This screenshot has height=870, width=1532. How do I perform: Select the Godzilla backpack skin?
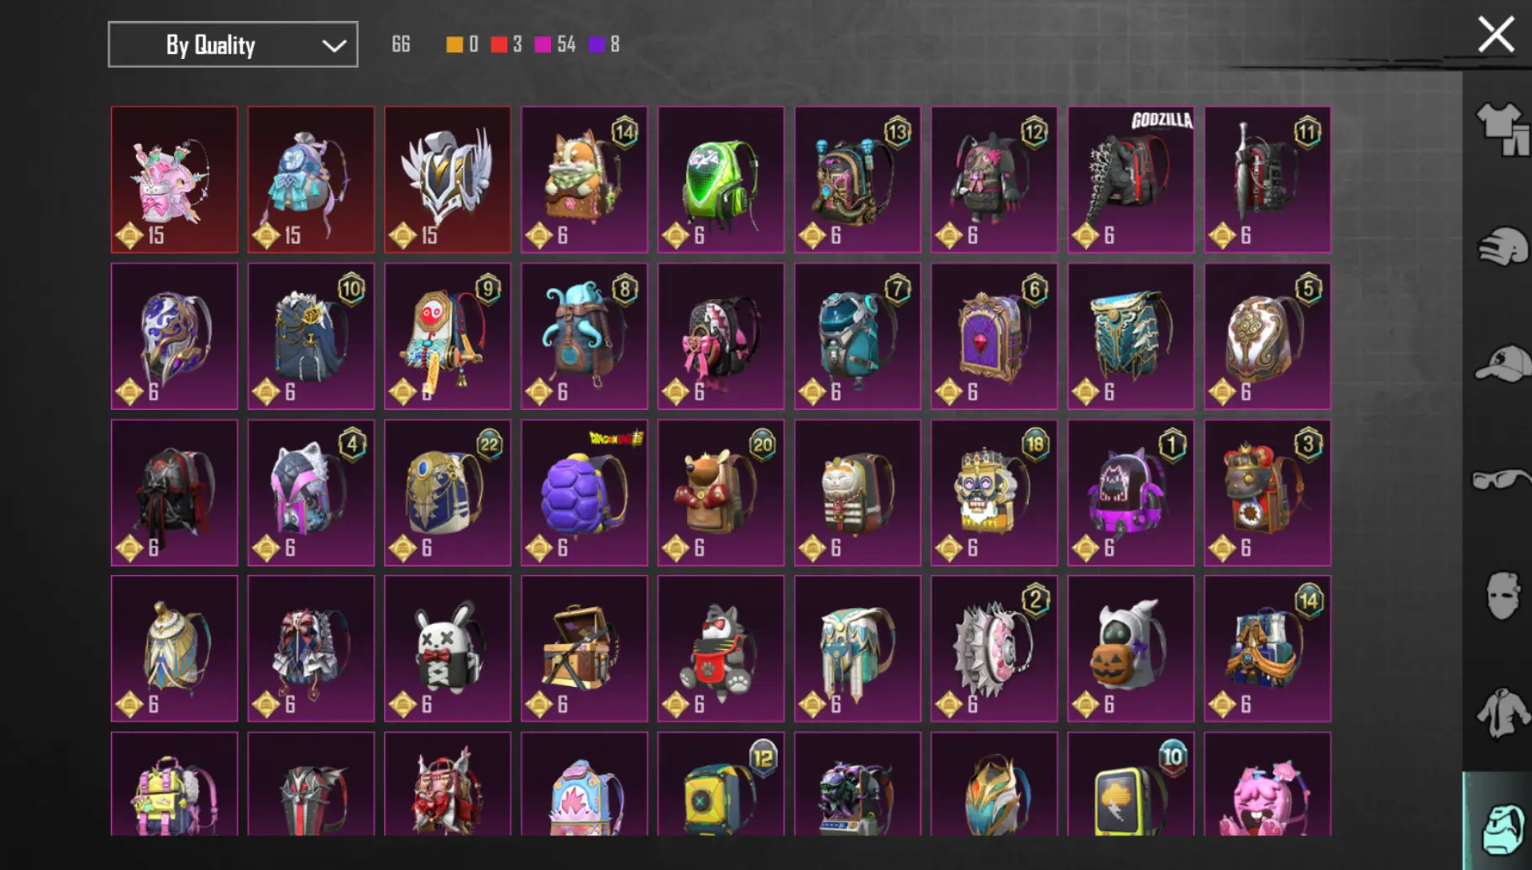coord(1131,180)
